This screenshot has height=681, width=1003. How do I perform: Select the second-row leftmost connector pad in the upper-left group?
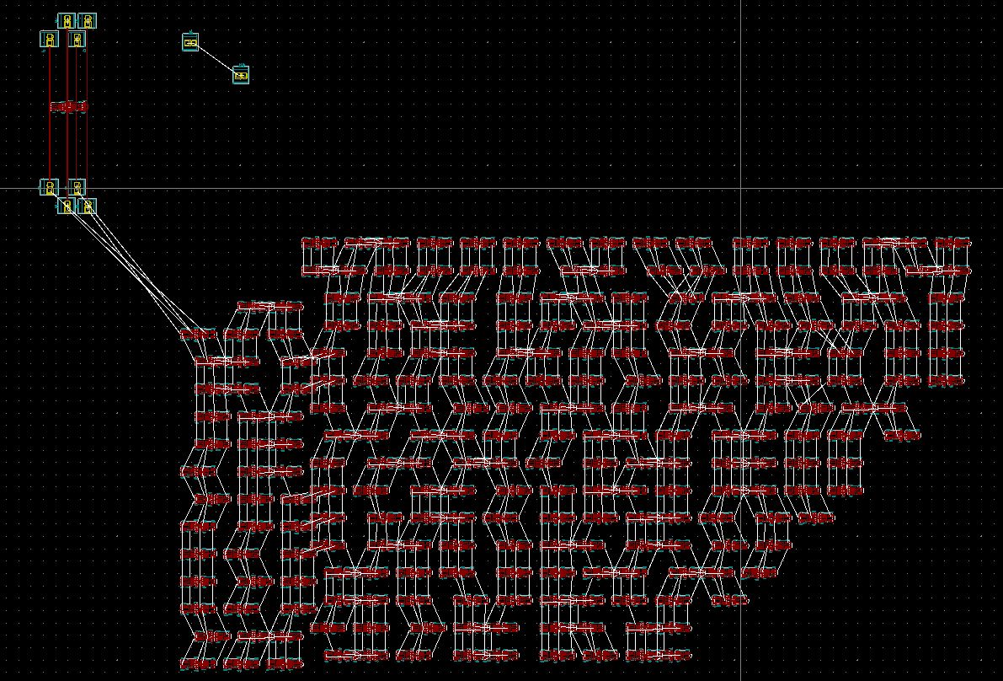[x=49, y=40]
